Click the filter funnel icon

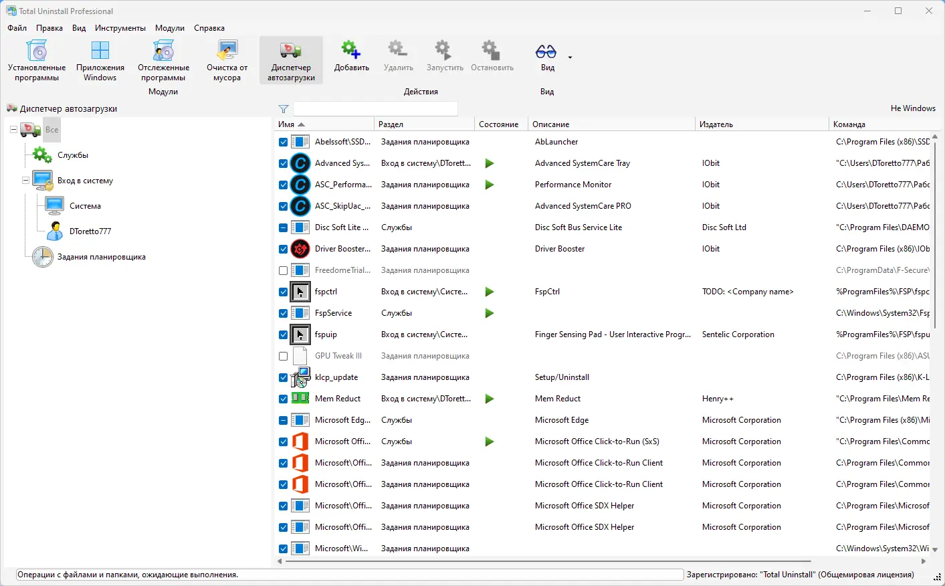click(284, 109)
